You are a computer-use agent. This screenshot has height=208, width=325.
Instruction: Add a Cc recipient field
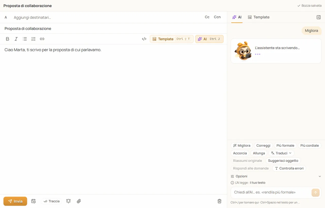coord(207,17)
